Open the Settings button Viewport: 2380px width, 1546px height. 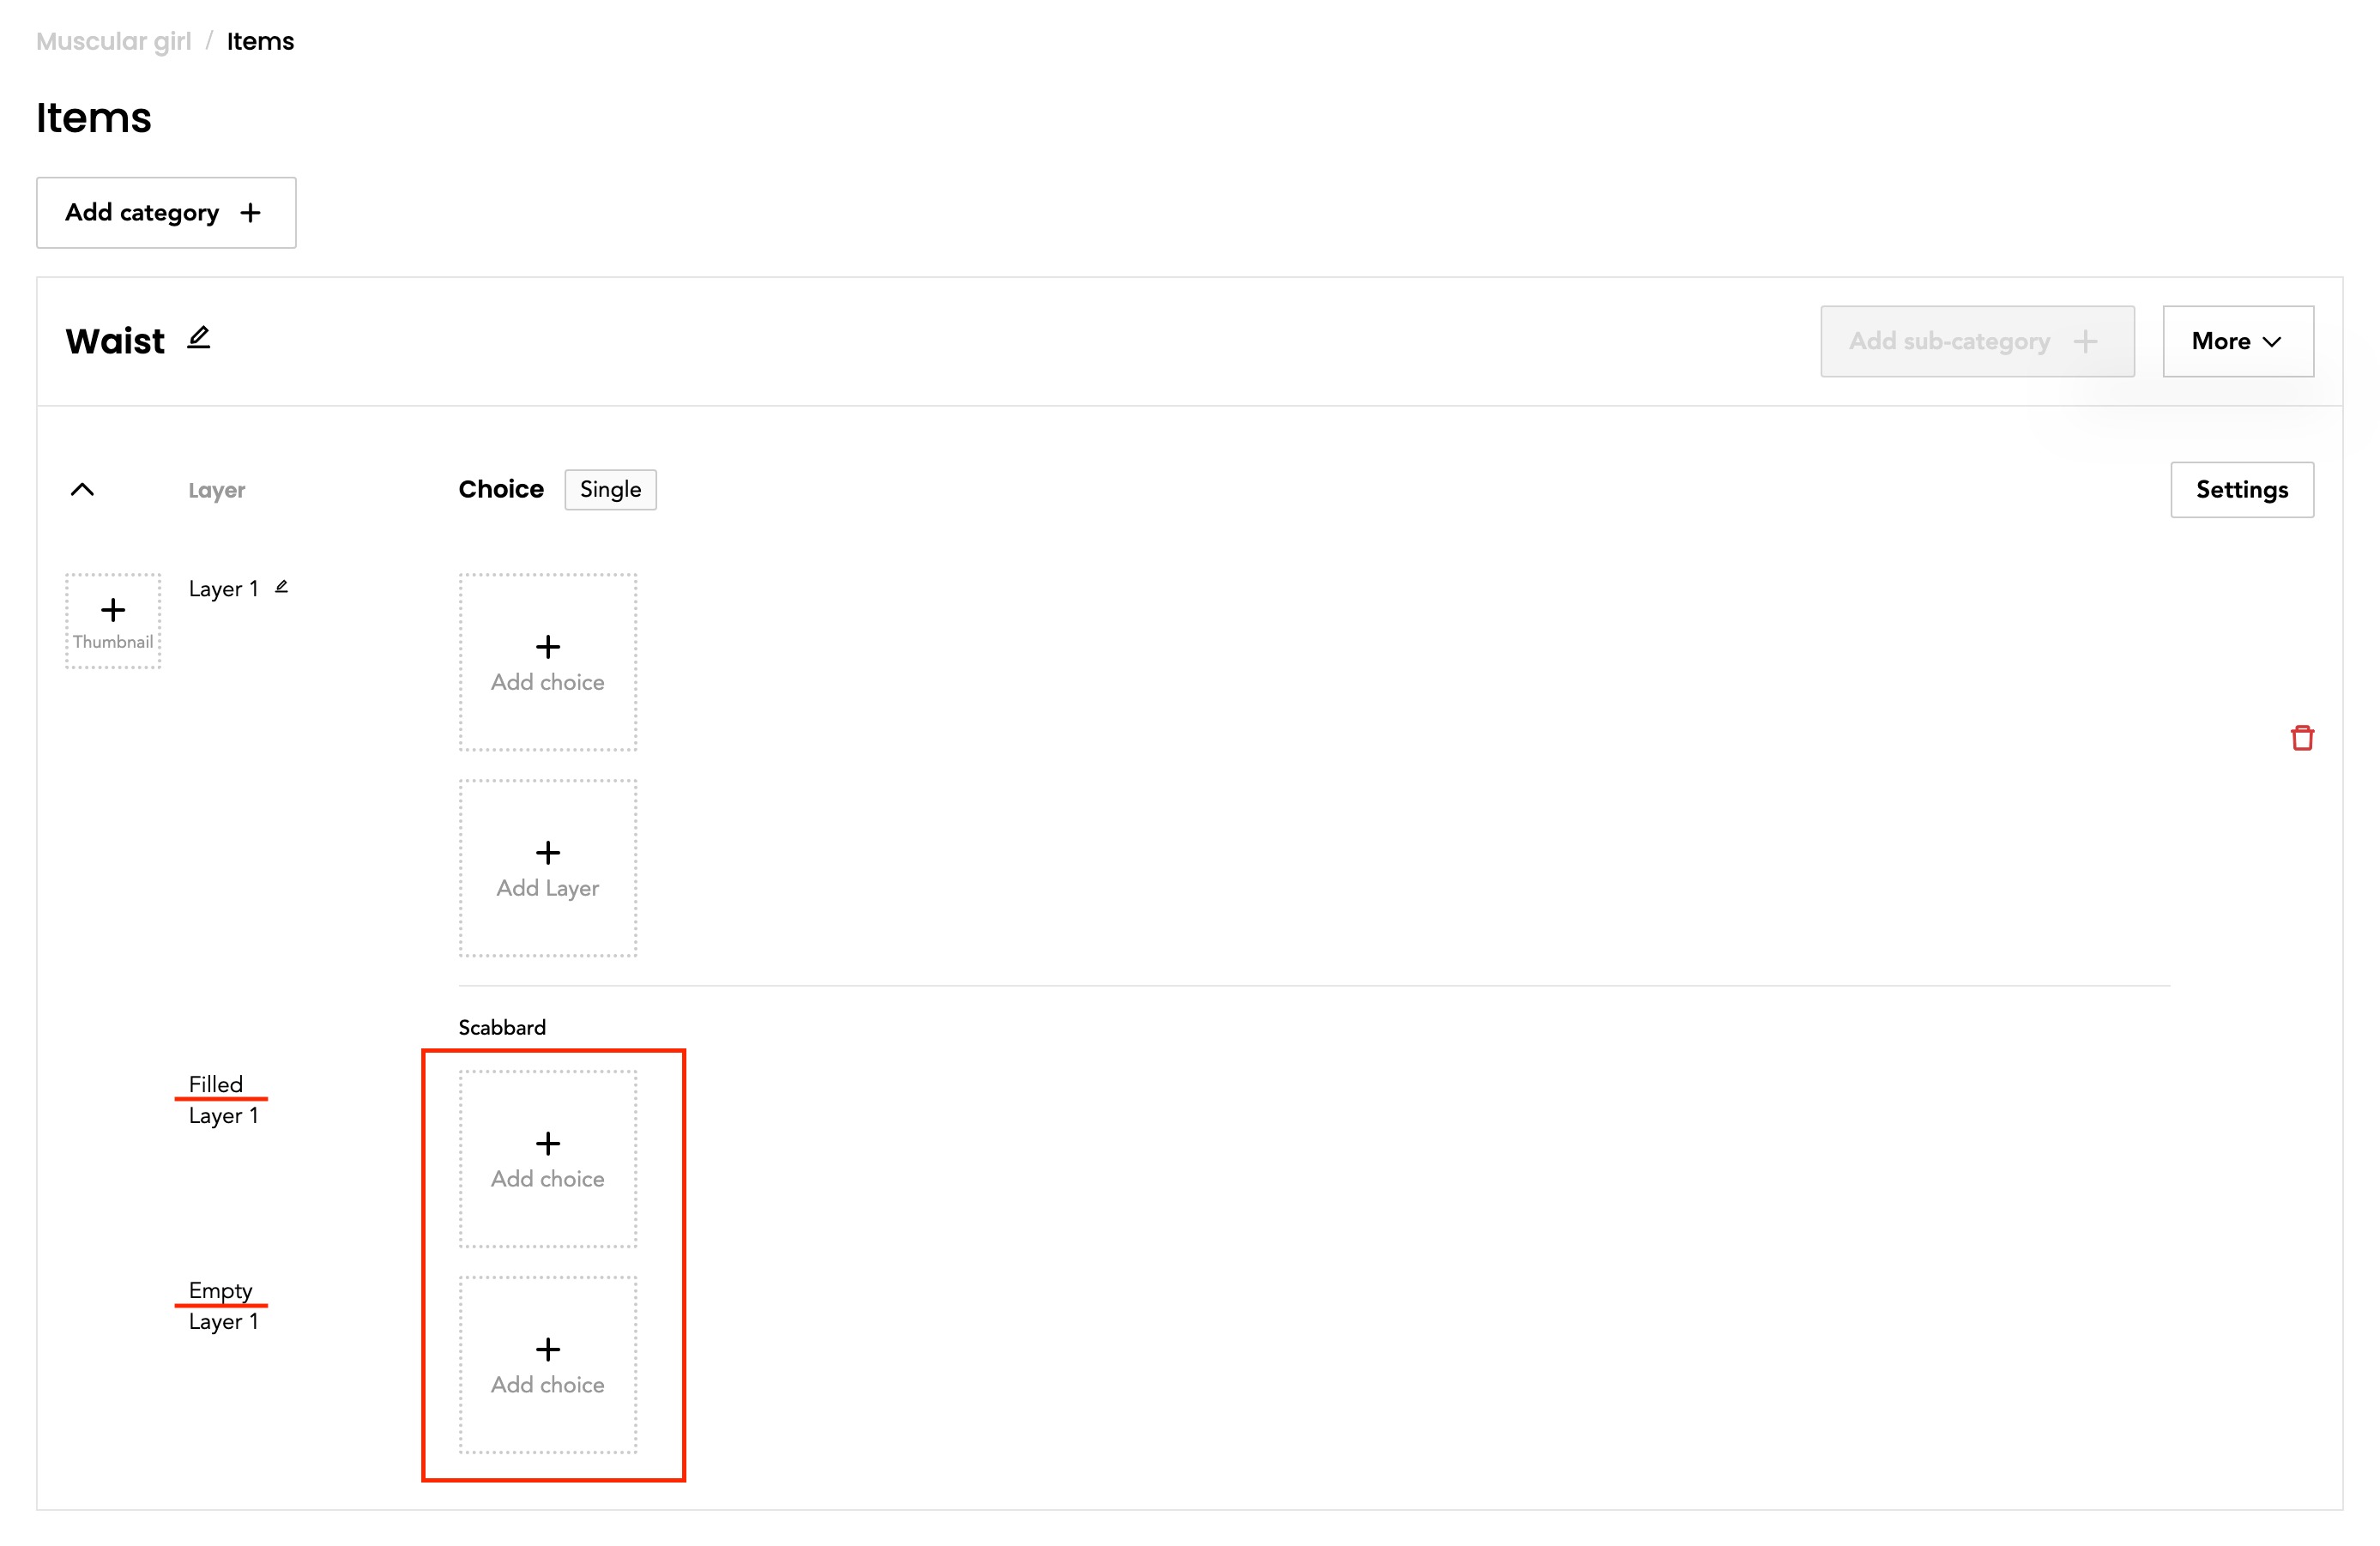click(x=2241, y=490)
